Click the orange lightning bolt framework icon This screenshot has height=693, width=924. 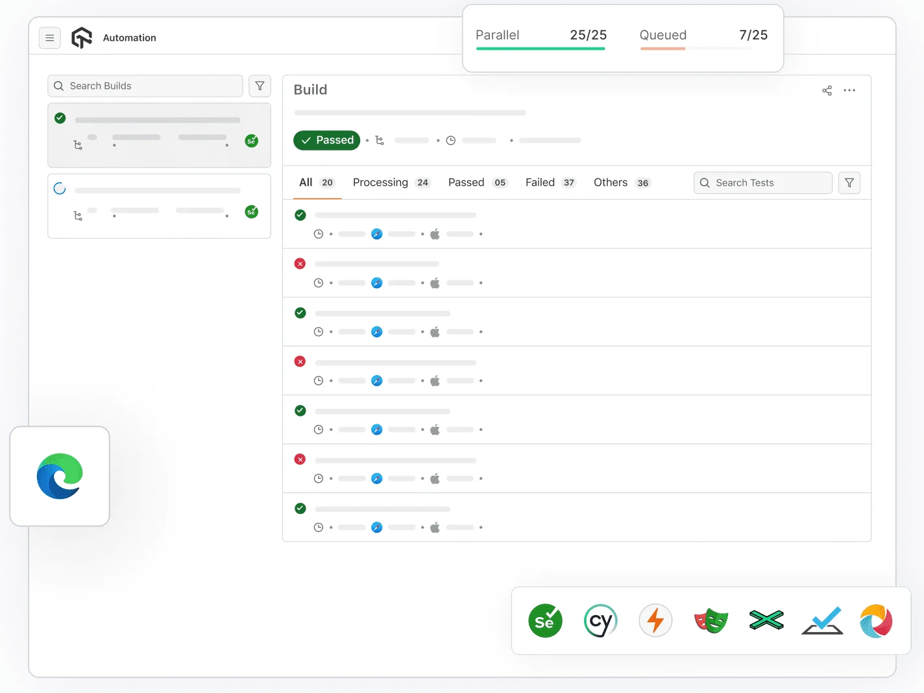[x=655, y=620]
